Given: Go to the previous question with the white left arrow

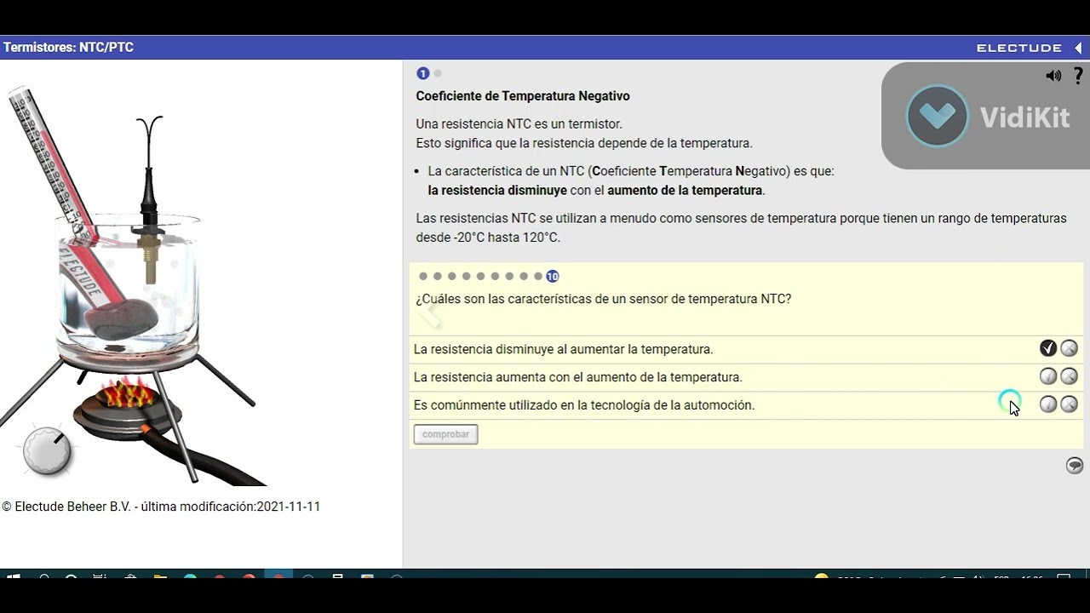Looking at the screenshot, I should (x=429, y=316).
